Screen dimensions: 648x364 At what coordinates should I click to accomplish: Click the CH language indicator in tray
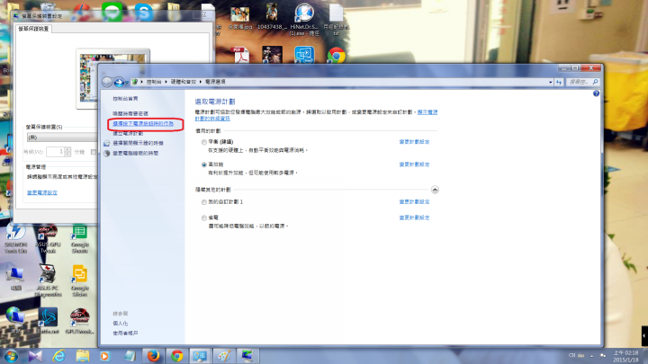[x=572, y=355]
